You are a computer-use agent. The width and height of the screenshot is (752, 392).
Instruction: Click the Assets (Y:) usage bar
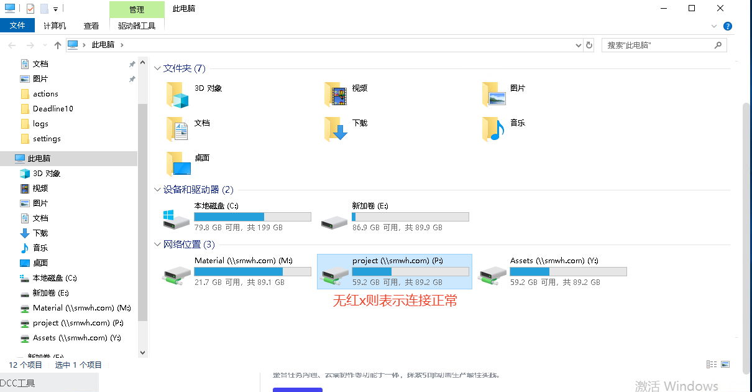tap(568, 271)
